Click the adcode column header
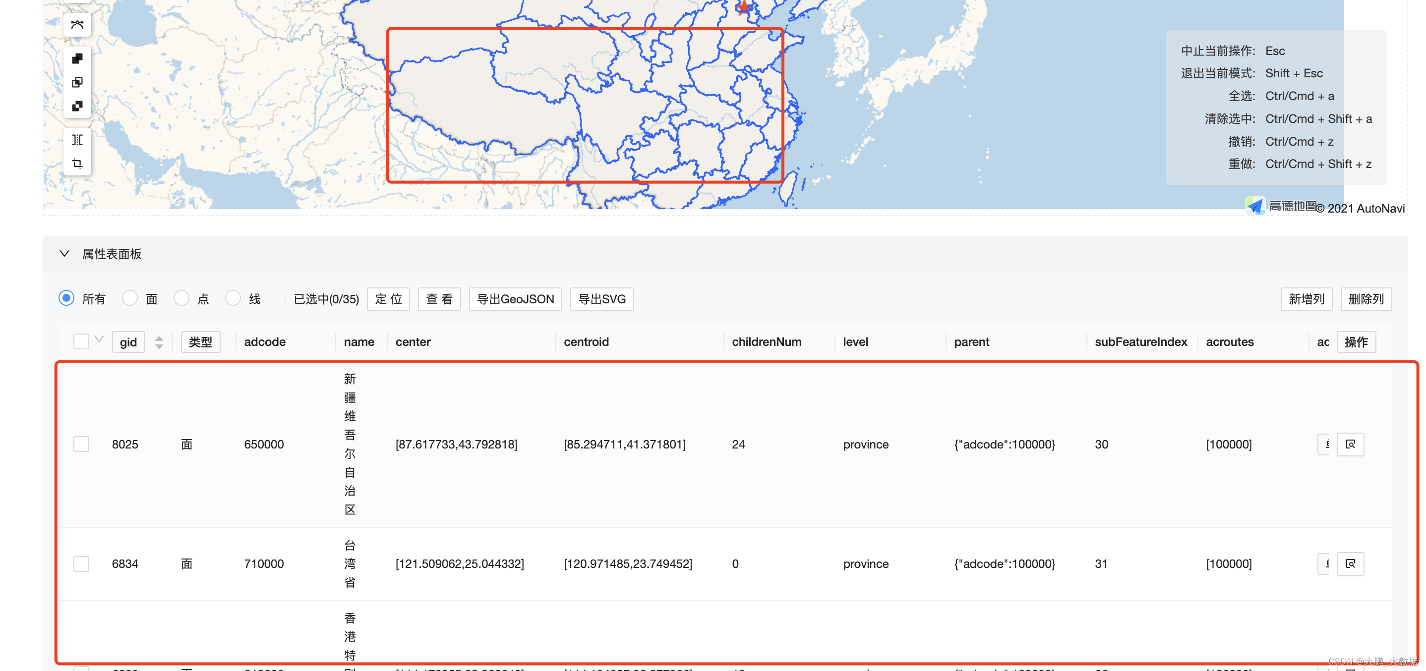The image size is (1426, 671). pos(265,342)
